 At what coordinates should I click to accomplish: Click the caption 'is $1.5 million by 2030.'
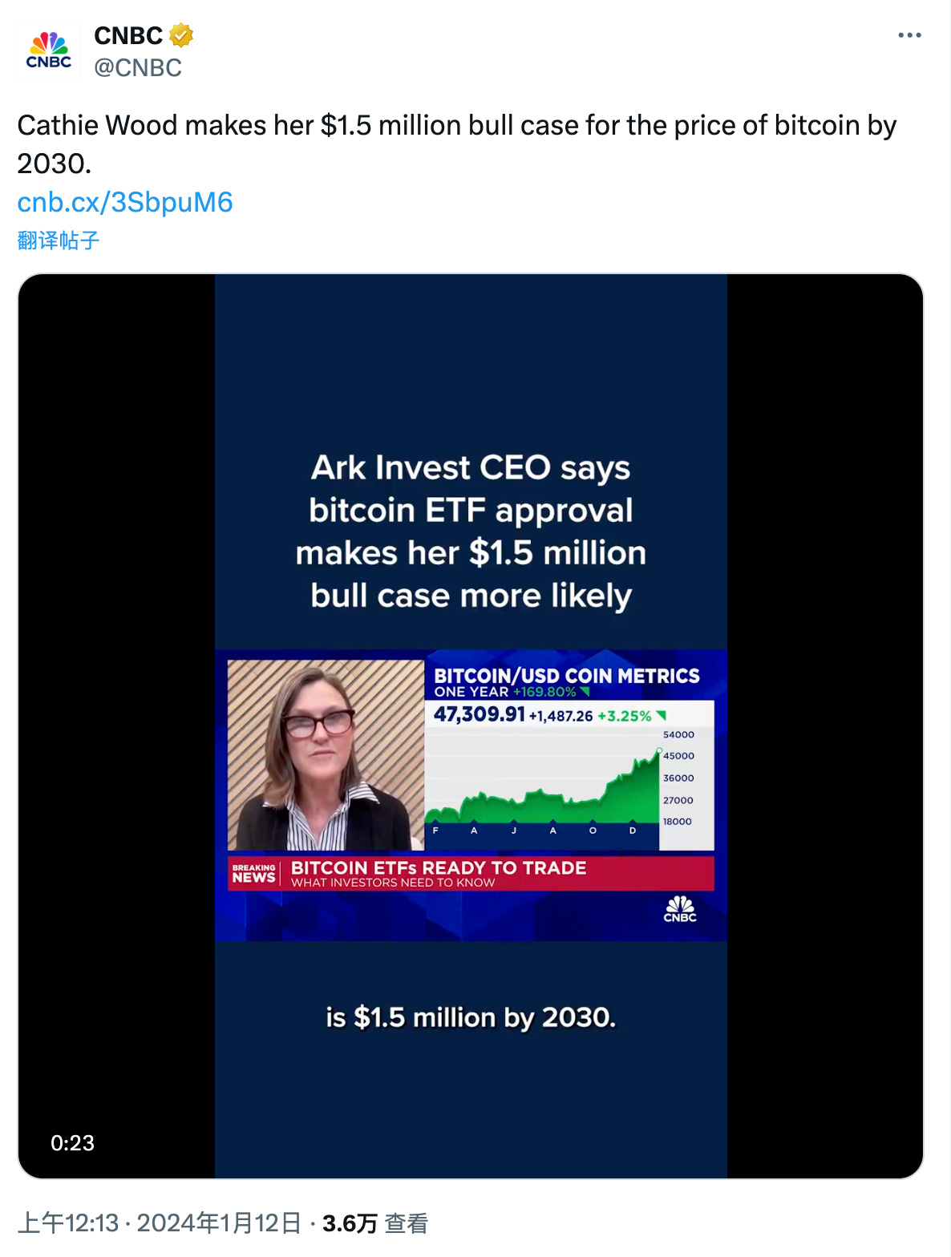point(471,1017)
